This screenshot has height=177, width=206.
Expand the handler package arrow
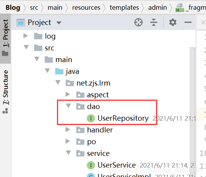coord(68,129)
